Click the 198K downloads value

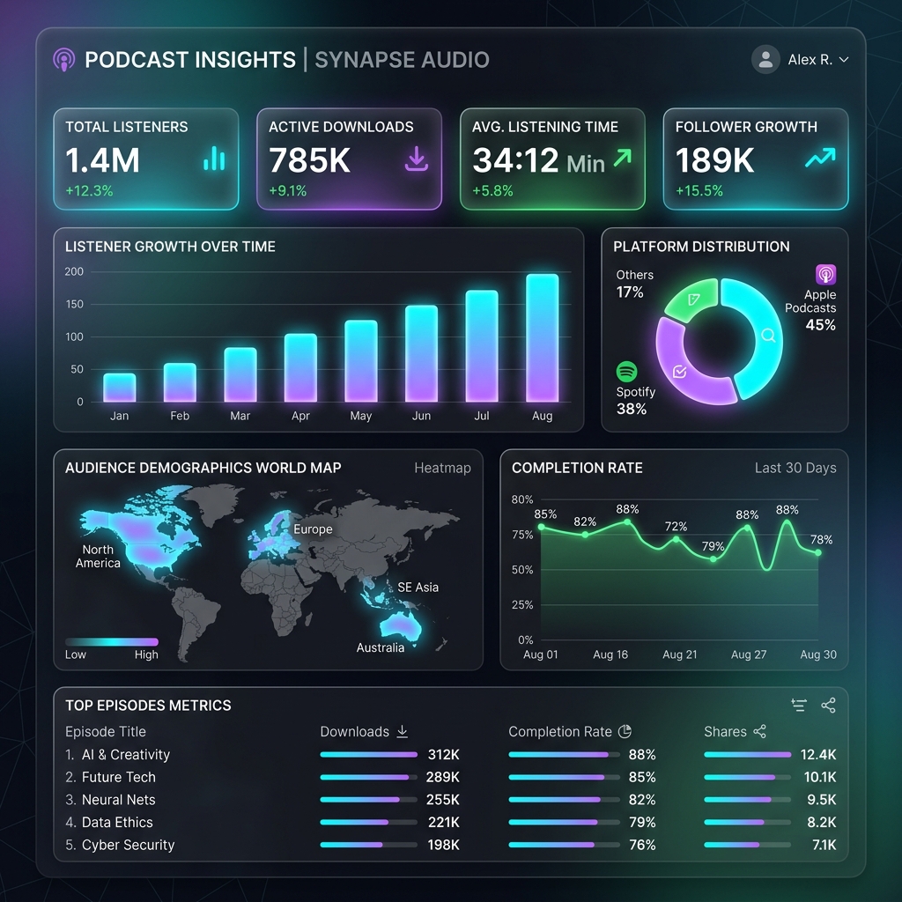[x=444, y=845]
